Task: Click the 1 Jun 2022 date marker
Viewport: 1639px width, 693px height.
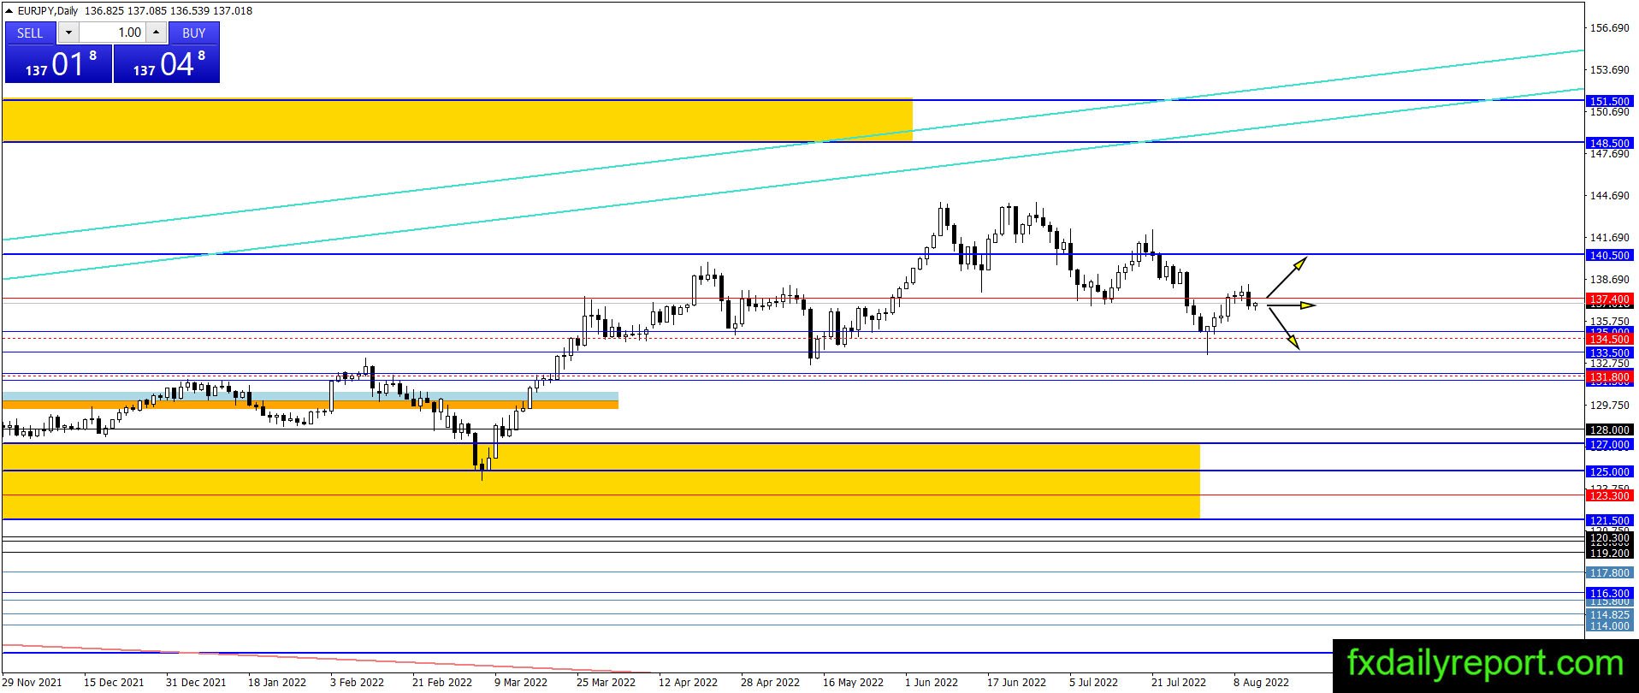Action: (932, 682)
